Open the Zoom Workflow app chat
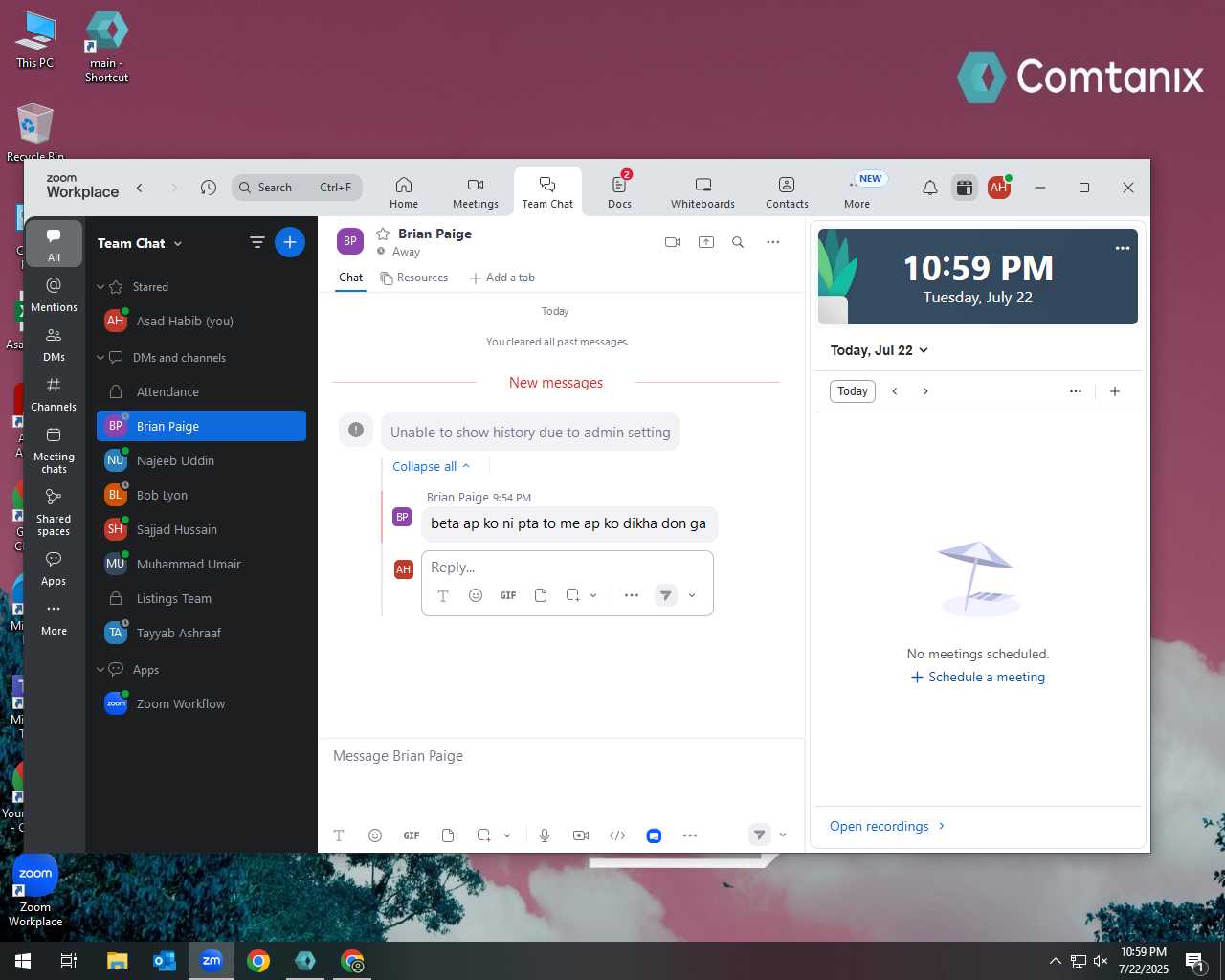Screen dimensions: 1225x980 point(201,703)
